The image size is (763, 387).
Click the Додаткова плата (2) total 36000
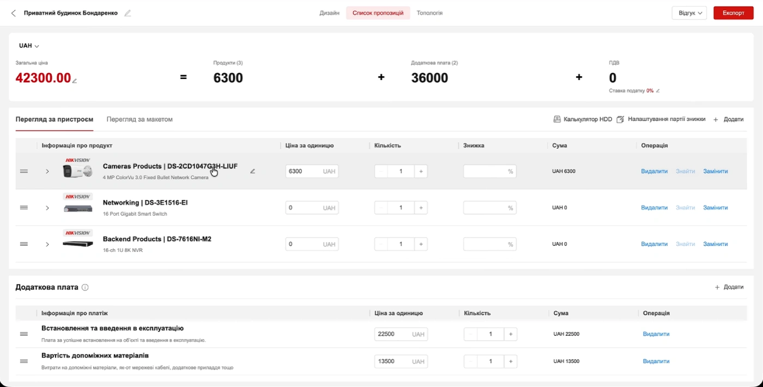coord(429,78)
